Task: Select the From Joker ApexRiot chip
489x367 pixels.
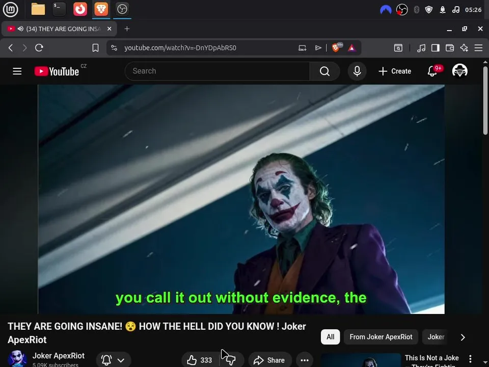Action: (381, 337)
